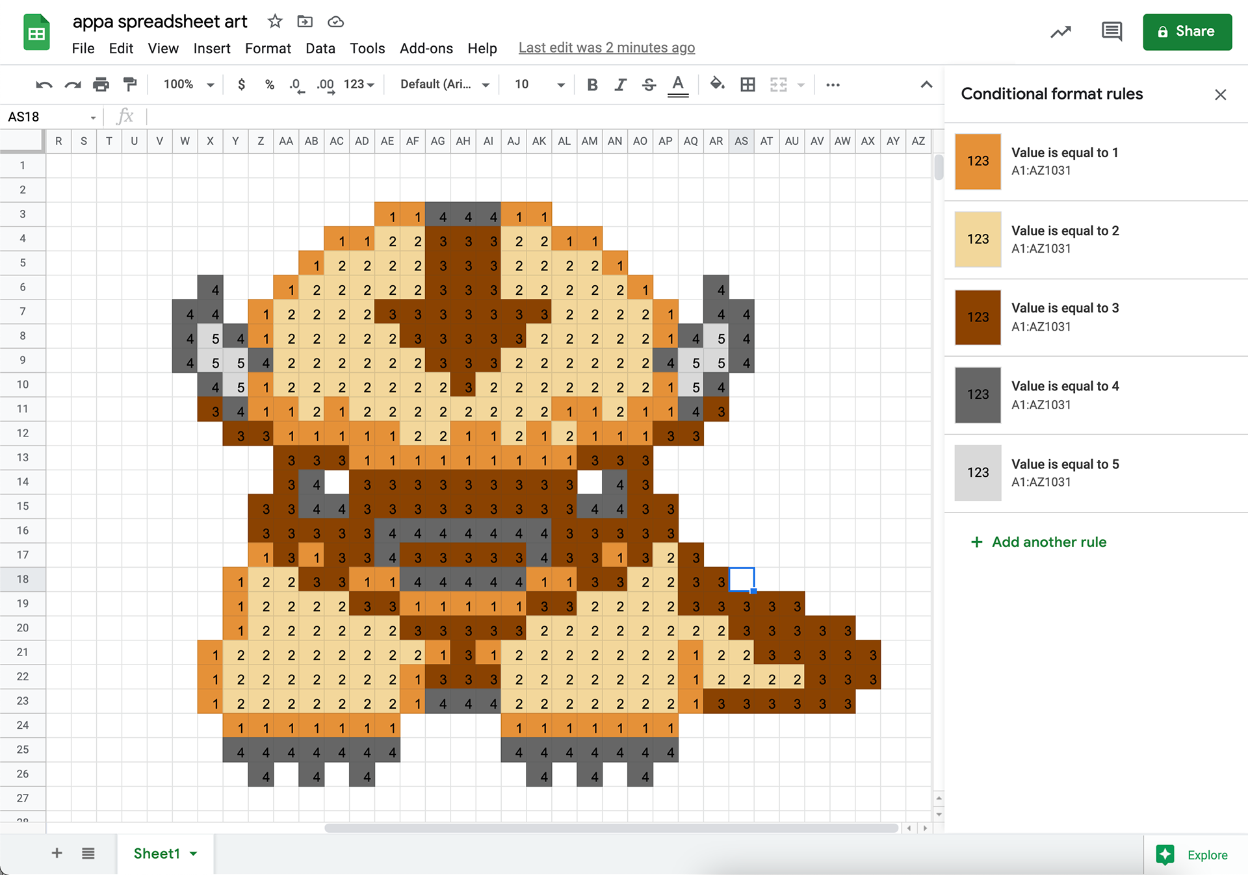Format as percent
The width and height of the screenshot is (1248, 875).
(x=269, y=84)
